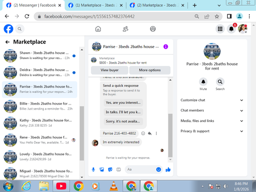Open more options for the phone number message

[156, 134]
